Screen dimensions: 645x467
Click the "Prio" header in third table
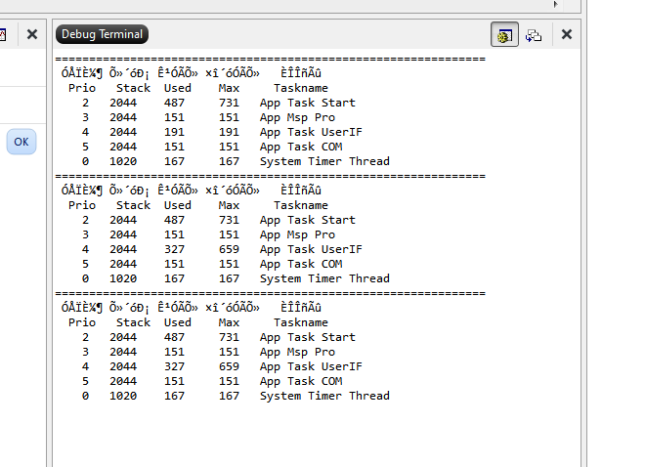tap(82, 322)
